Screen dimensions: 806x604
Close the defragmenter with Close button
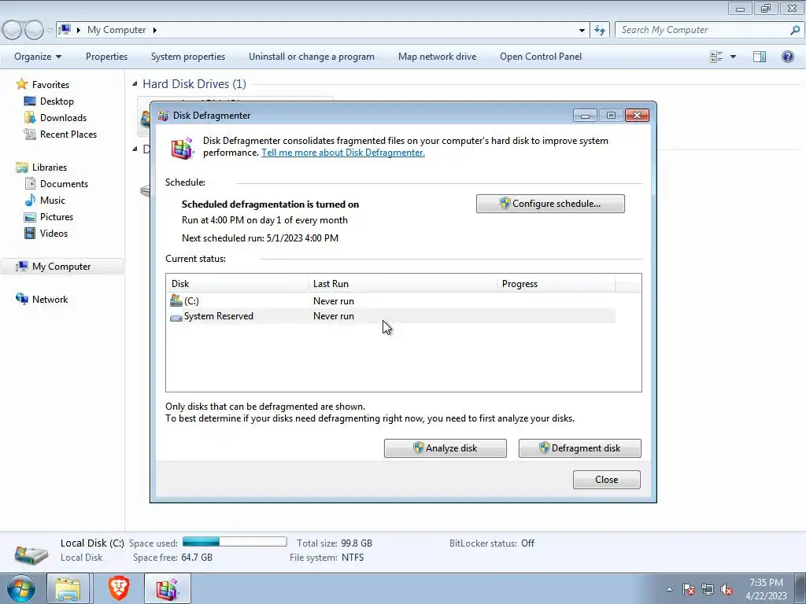pos(607,479)
